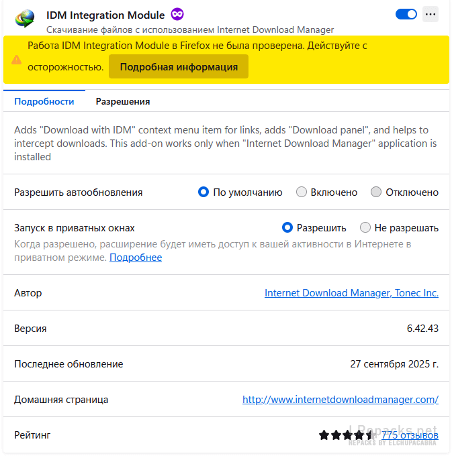Switch to the "Подробности" tab
Image resolution: width=452 pixels, height=458 pixels.
pyautogui.click(x=44, y=102)
